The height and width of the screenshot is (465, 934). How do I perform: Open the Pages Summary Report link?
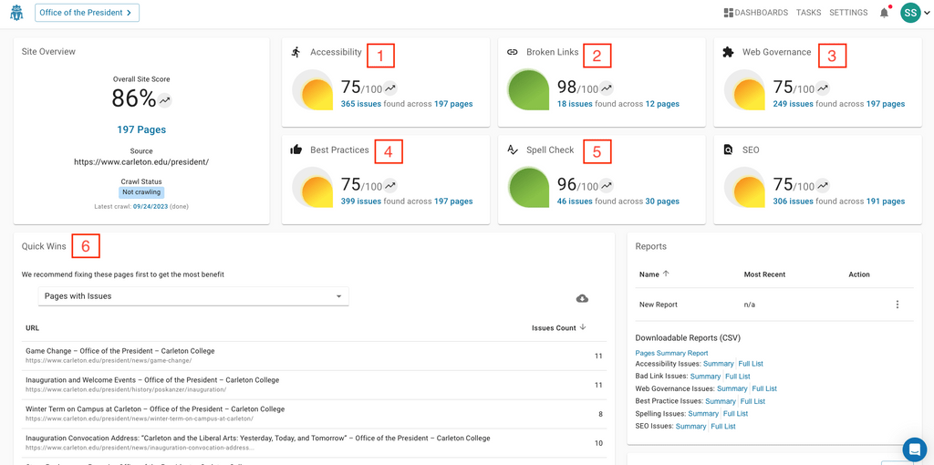point(671,353)
